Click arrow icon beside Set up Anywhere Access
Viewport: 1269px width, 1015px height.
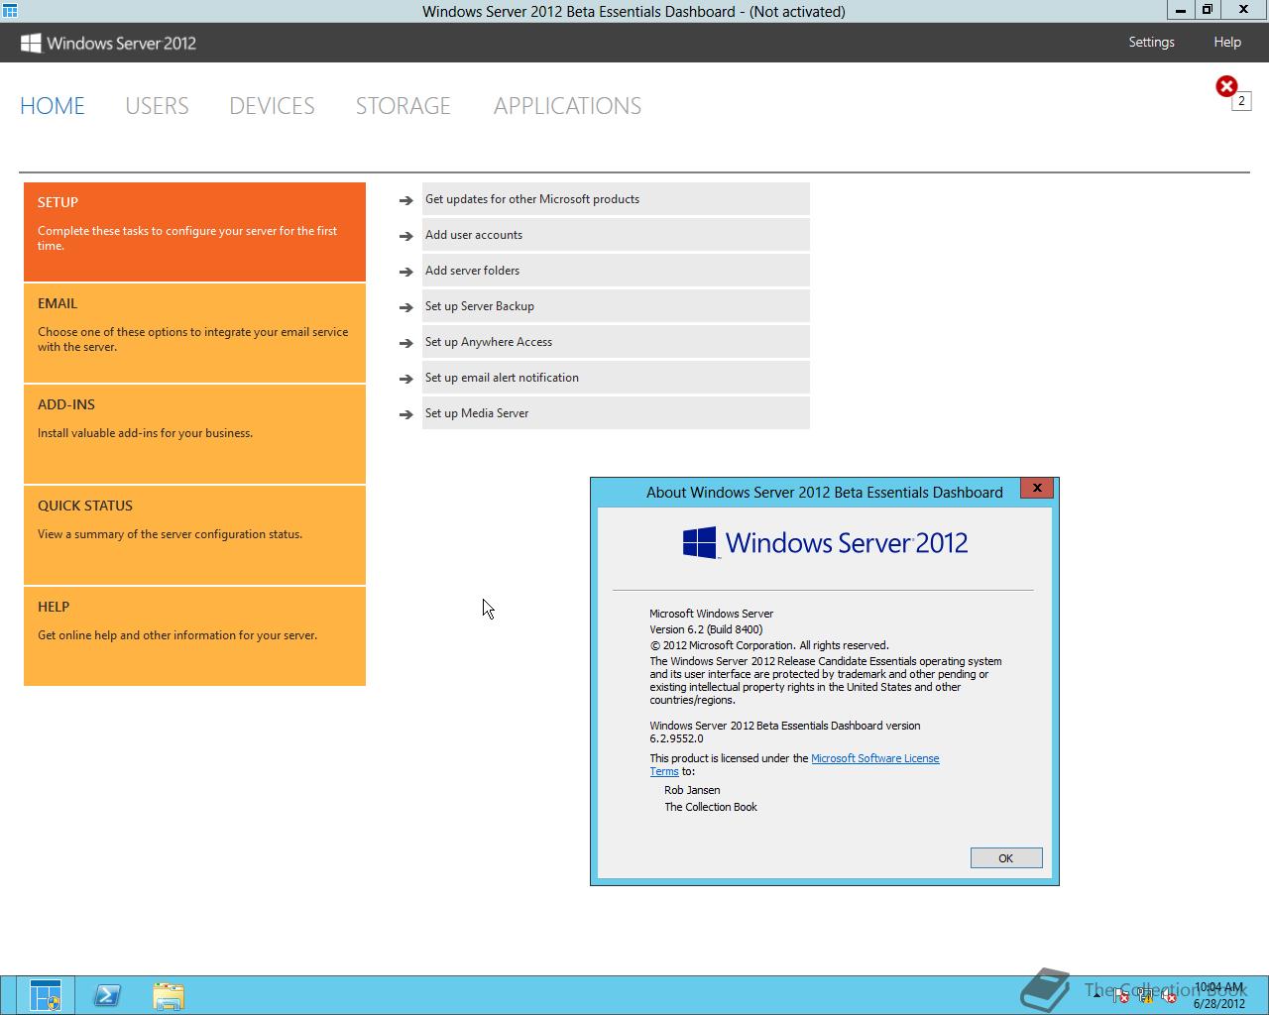tap(405, 343)
